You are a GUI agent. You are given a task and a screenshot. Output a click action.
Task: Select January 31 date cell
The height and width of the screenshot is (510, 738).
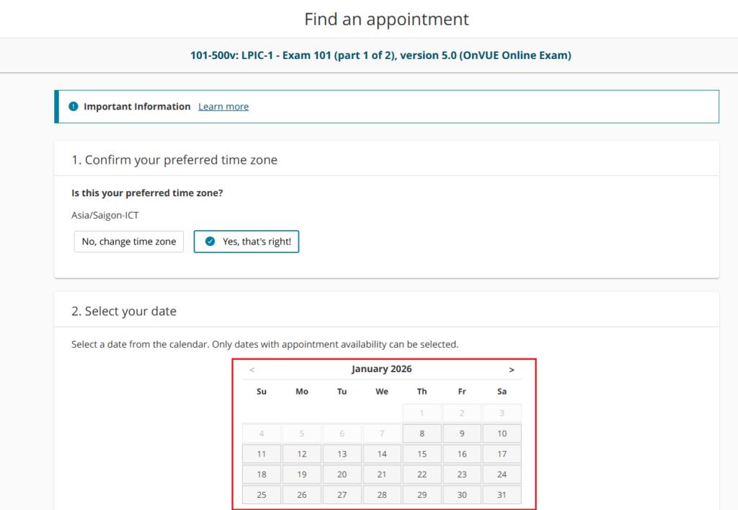pos(502,495)
